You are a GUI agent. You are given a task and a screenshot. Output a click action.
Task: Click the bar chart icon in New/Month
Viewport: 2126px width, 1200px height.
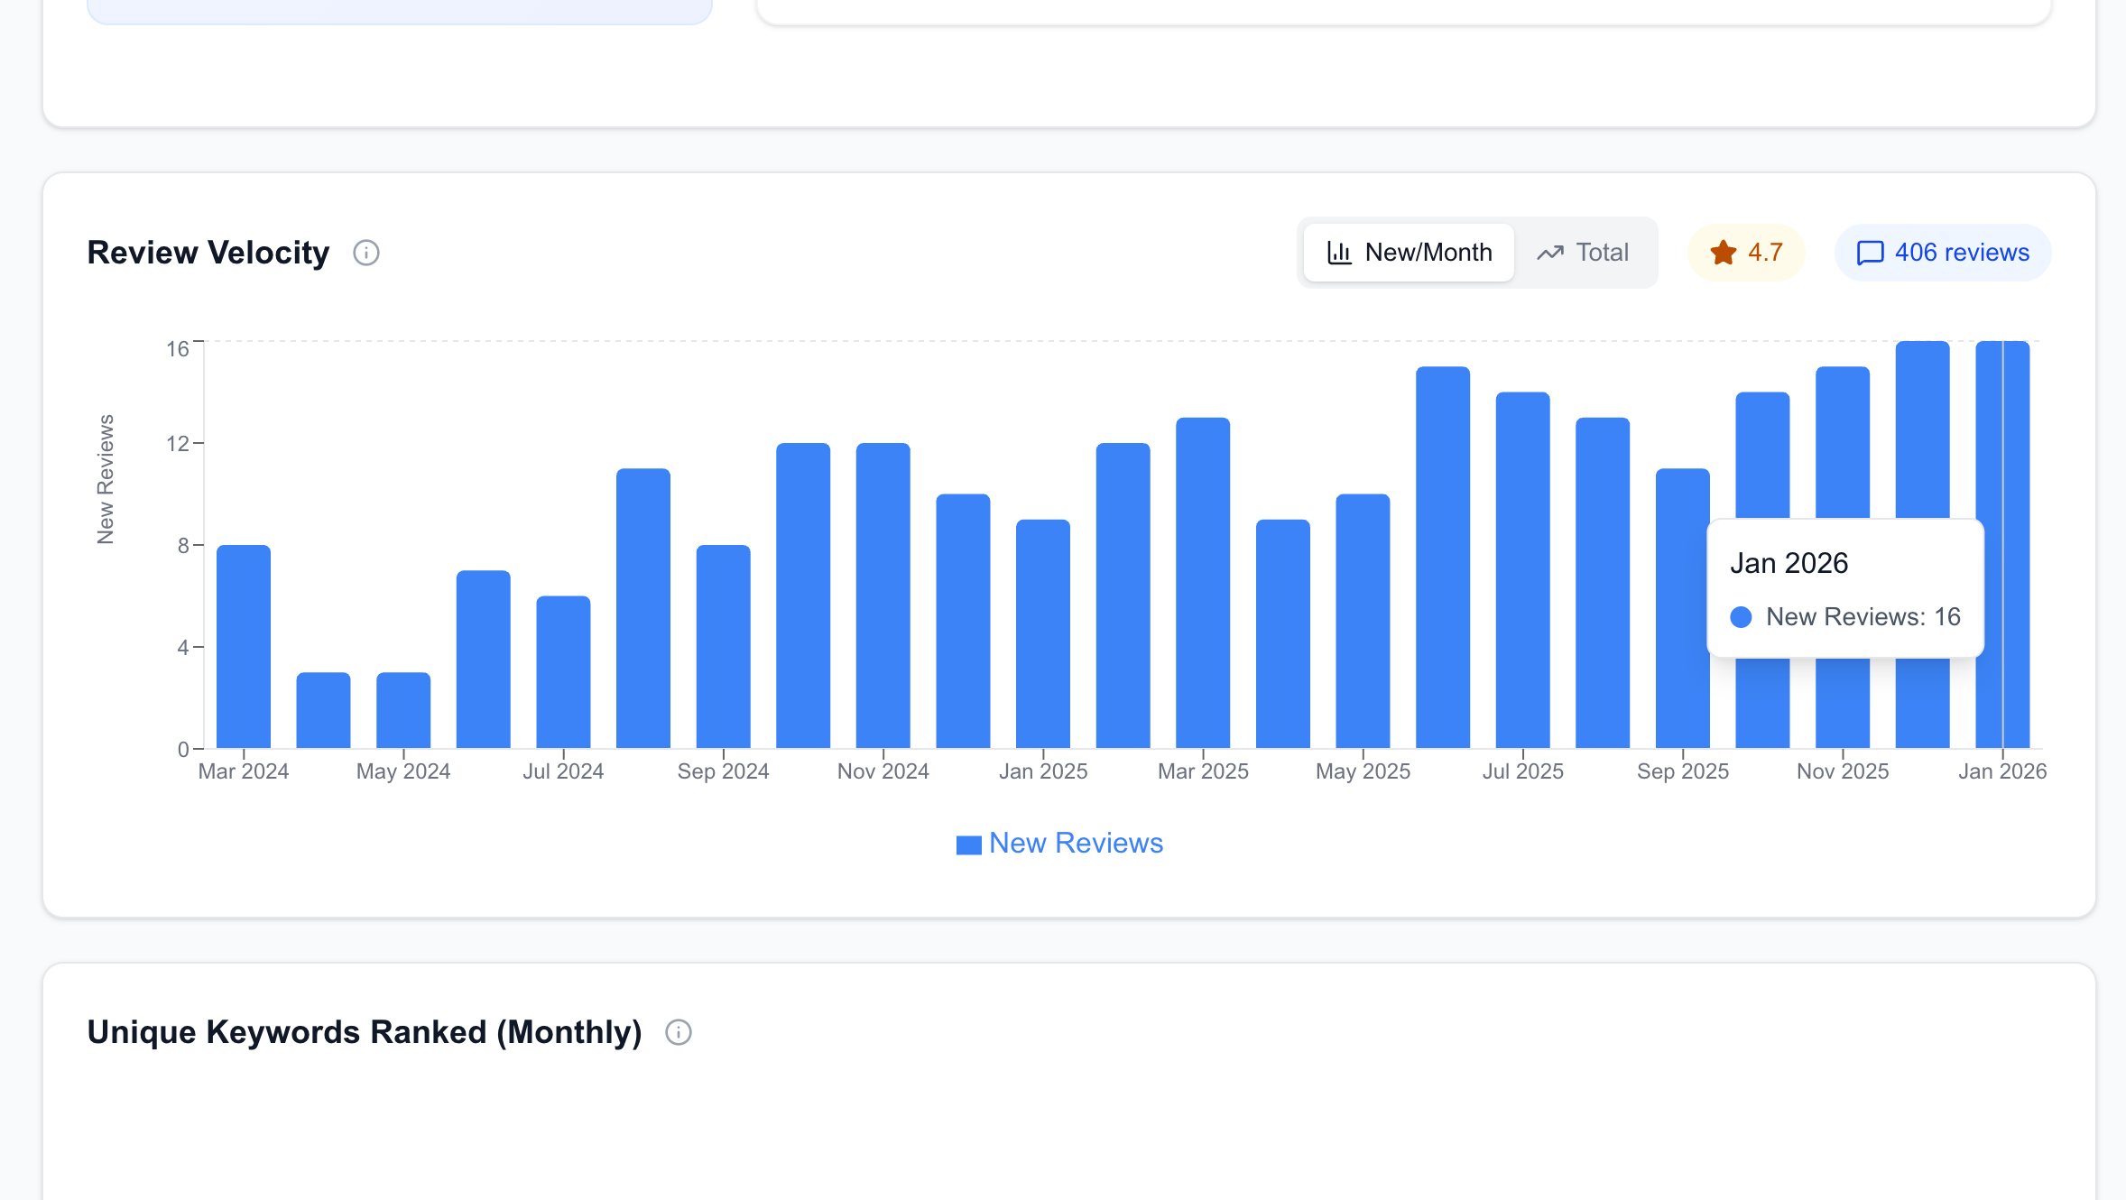[x=1339, y=253]
